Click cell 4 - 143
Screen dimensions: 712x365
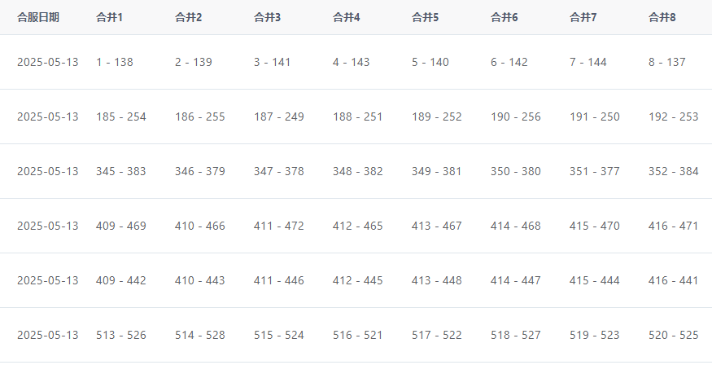351,62
